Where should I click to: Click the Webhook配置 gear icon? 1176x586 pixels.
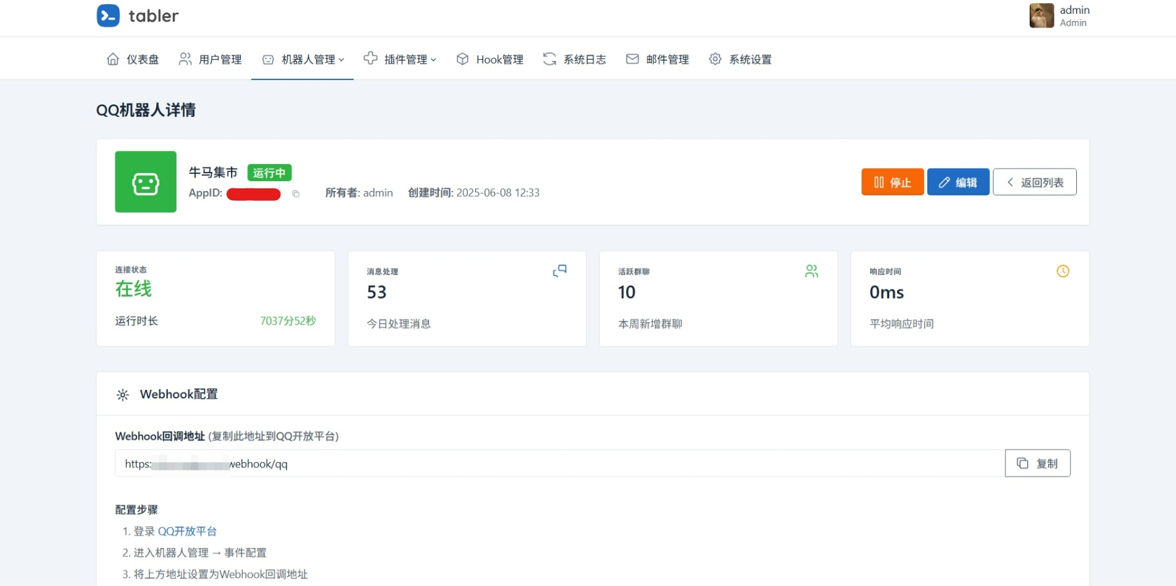tap(123, 395)
